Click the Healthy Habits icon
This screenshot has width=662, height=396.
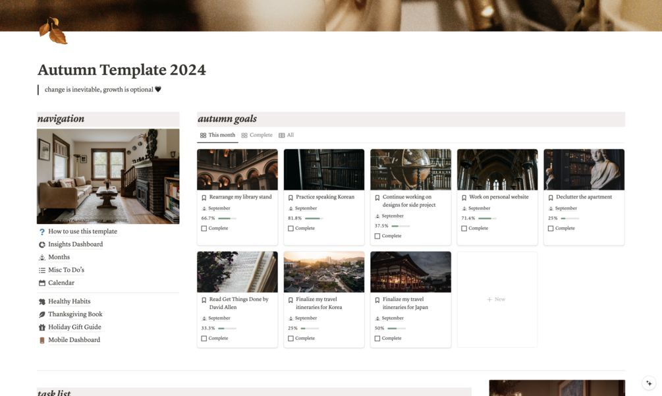pos(41,301)
